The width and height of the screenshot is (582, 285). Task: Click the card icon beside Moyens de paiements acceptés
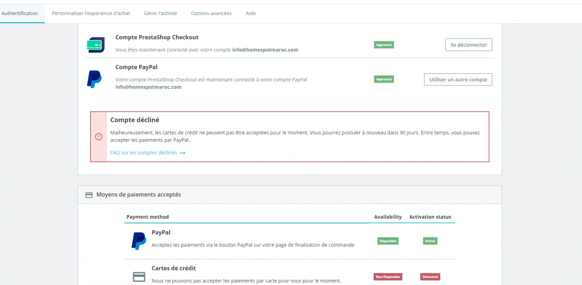point(89,195)
